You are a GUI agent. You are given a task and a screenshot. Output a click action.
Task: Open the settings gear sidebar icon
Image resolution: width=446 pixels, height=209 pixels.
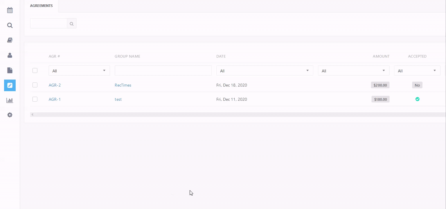tap(10, 115)
